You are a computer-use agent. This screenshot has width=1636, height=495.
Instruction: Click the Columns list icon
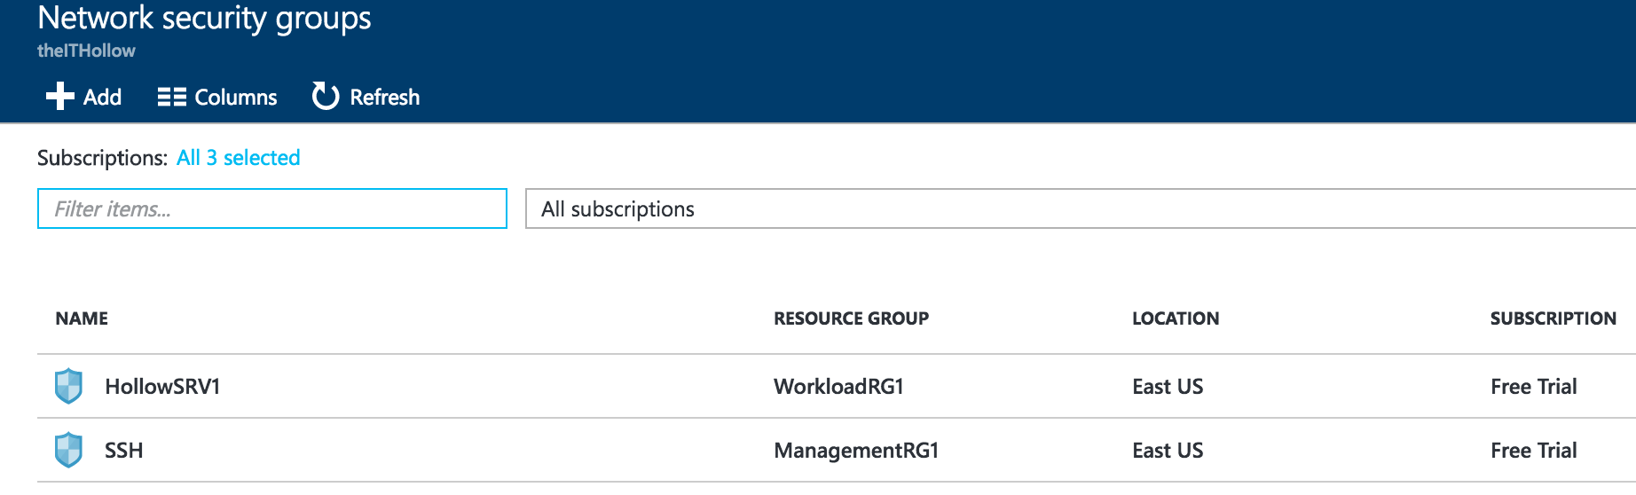tap(171, 97)
